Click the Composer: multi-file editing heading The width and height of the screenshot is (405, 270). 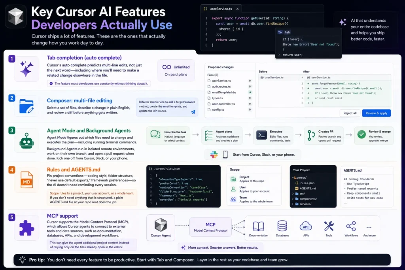(79, 101)
